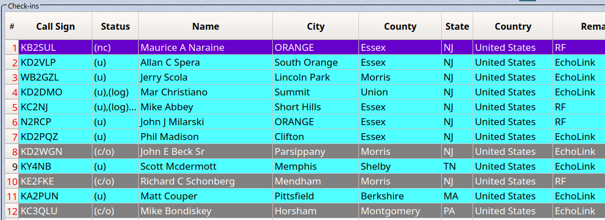This screenshot has width=605, height=220.
Task: Select call sign KY4NB cell
Action: 55,166
